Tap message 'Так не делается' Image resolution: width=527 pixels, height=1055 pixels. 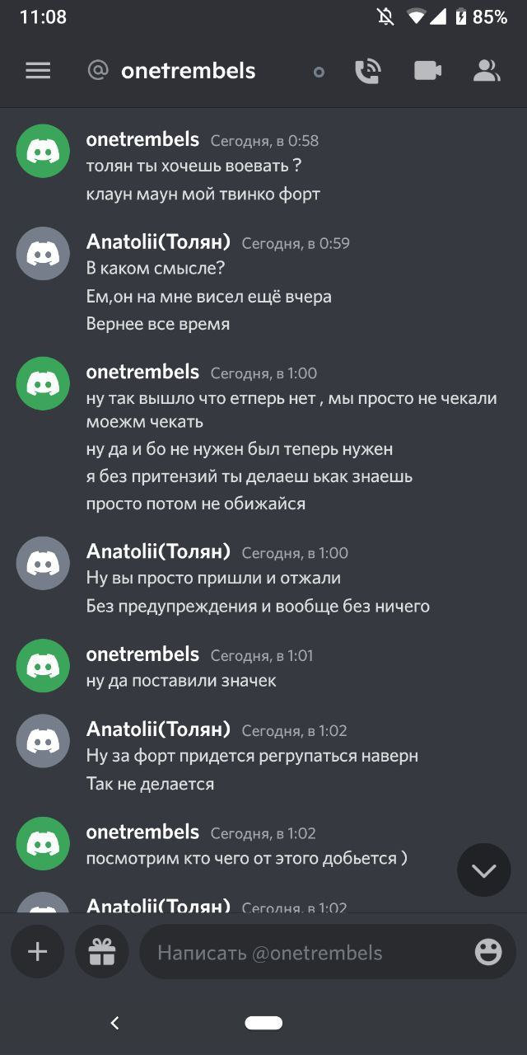click(x=150, y=784)
